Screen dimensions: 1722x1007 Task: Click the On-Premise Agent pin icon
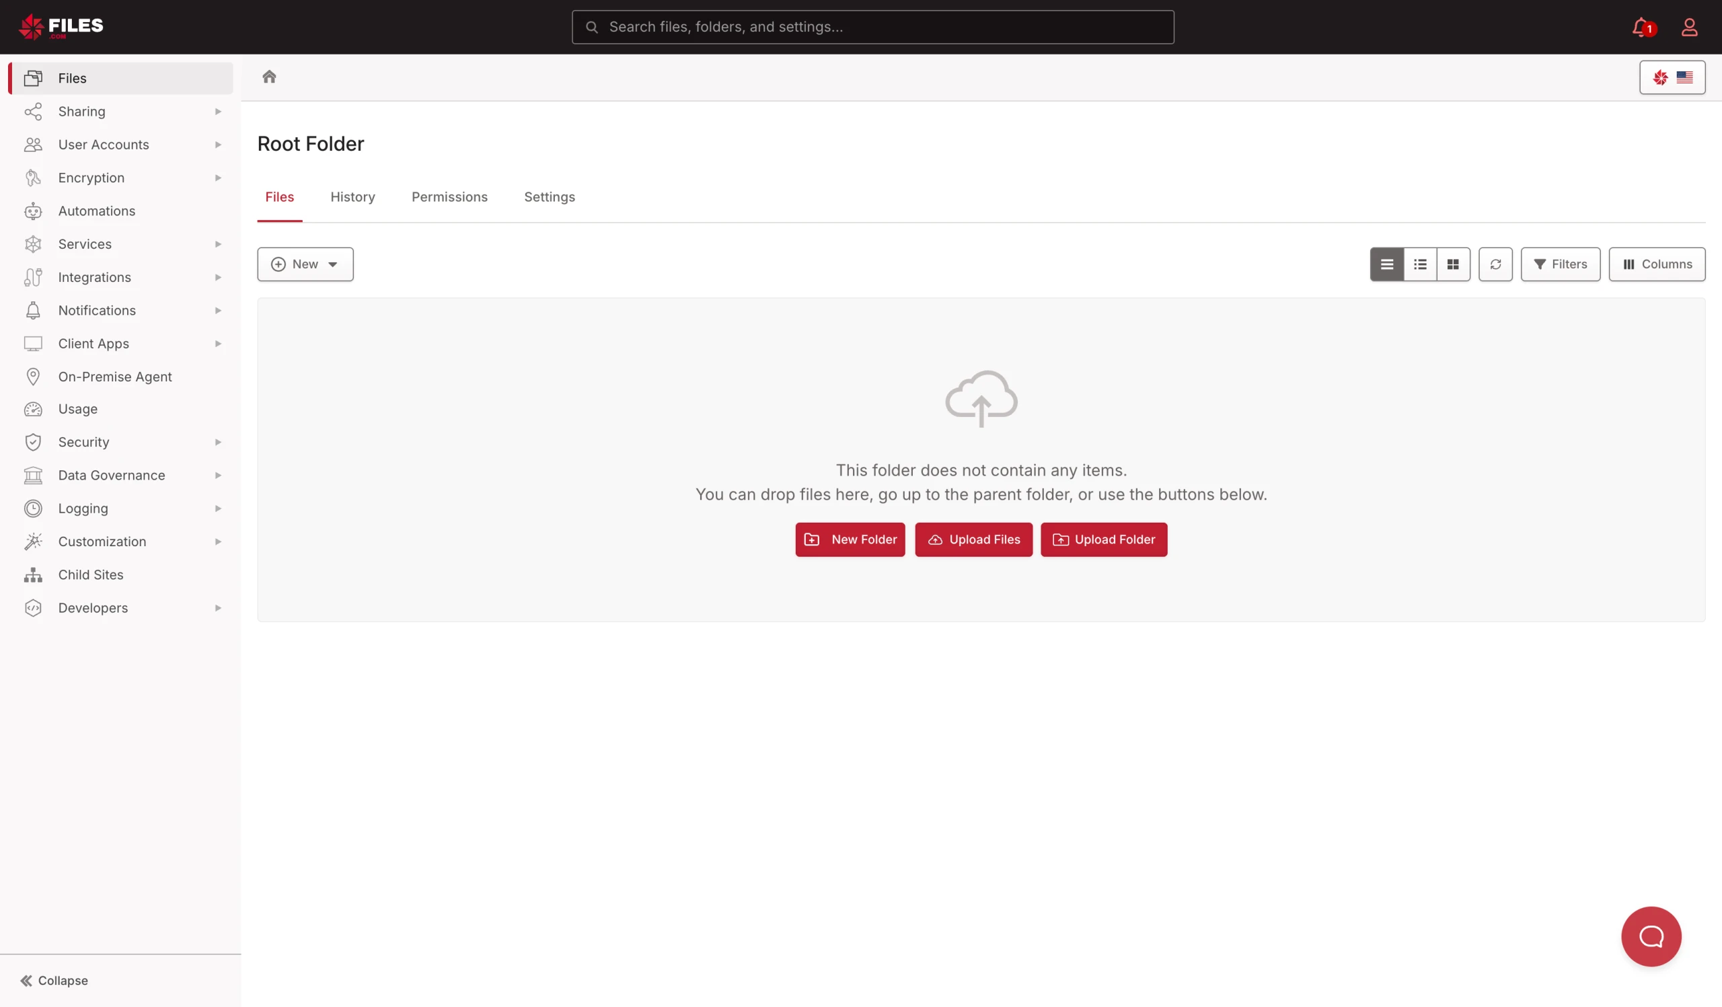[33, 377]
